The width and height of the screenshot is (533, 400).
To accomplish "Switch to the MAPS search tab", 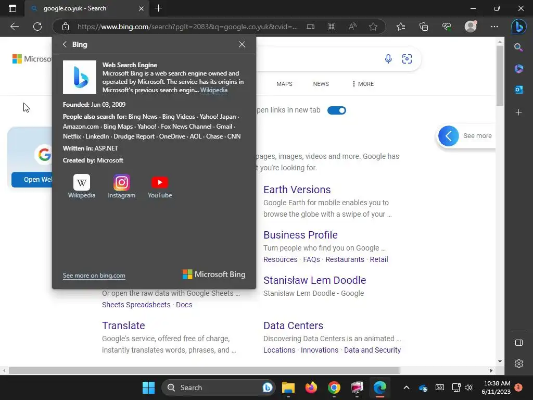I will (x=284, y=84).
